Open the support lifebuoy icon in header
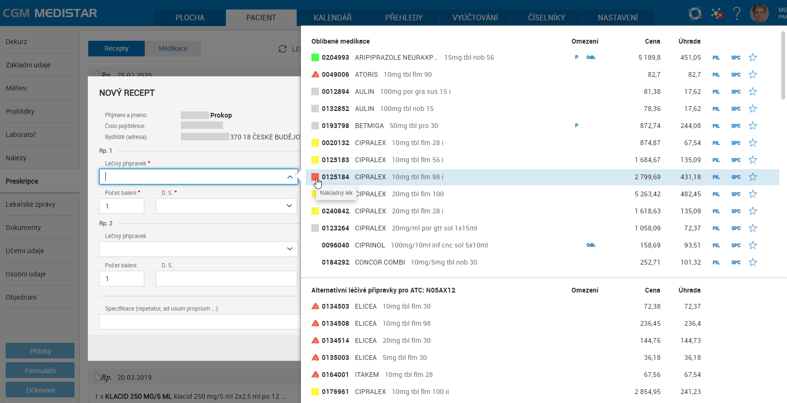Viewport: 787px width, 403px height. click(695, 13)
